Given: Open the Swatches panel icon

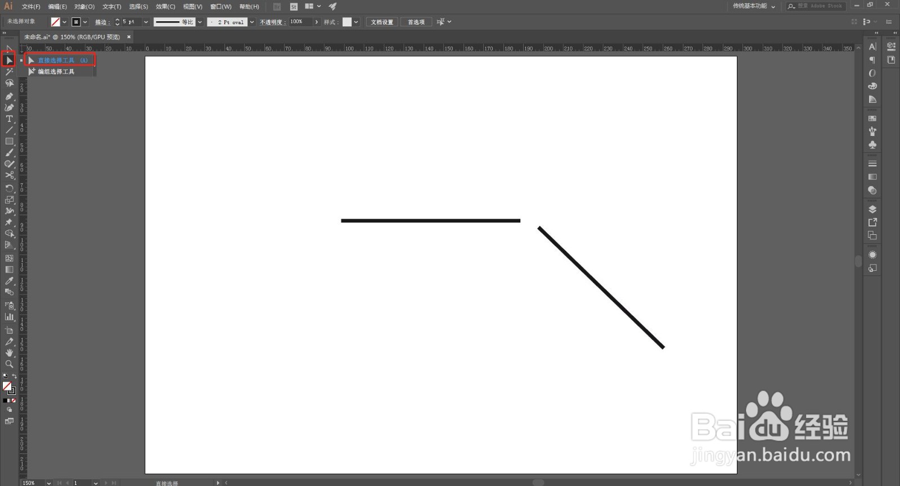Looking at the screenshot, I should click(x=872, y=118).
